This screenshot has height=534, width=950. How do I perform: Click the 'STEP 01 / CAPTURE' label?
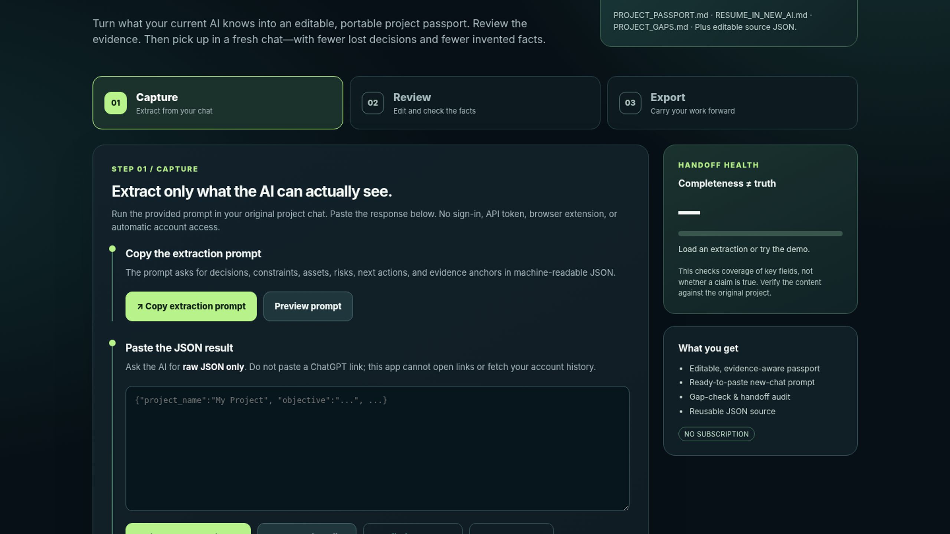155,169
